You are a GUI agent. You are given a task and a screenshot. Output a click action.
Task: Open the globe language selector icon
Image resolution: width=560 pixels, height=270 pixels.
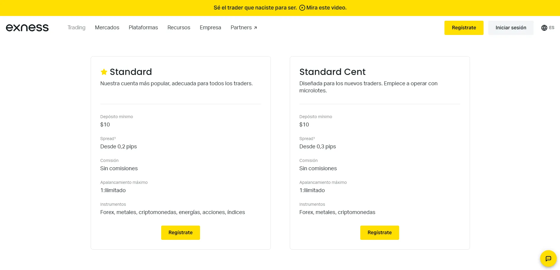tap(544, 28)
